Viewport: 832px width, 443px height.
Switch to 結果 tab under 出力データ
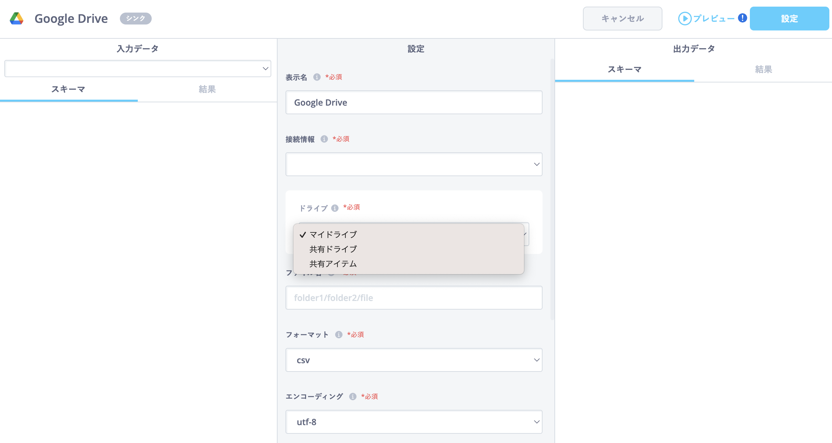coord(763,70)
